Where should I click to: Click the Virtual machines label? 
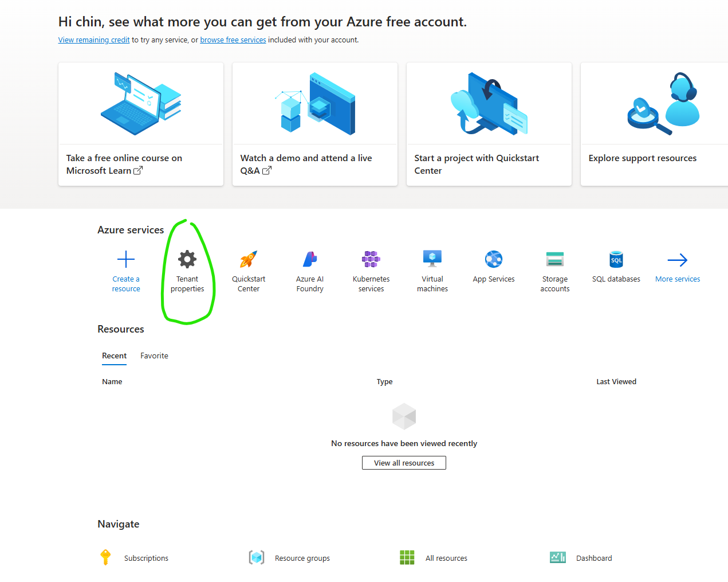pyautogui.click(x=432, y=284)
